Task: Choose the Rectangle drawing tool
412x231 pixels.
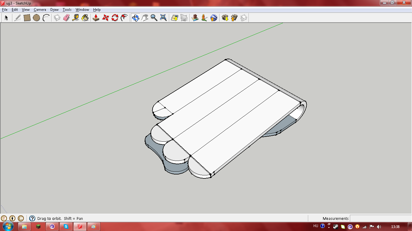Action: tap(27, 18)
